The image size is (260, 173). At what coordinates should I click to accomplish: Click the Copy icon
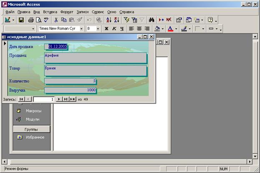tap(64, 20)
